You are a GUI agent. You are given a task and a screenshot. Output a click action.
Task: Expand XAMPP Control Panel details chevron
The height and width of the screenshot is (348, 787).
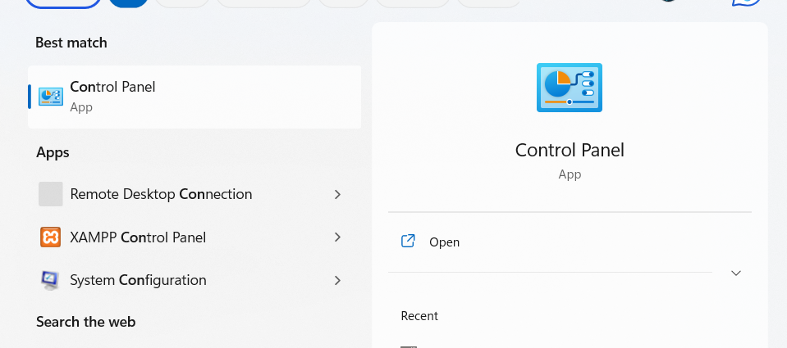point(337,237)
